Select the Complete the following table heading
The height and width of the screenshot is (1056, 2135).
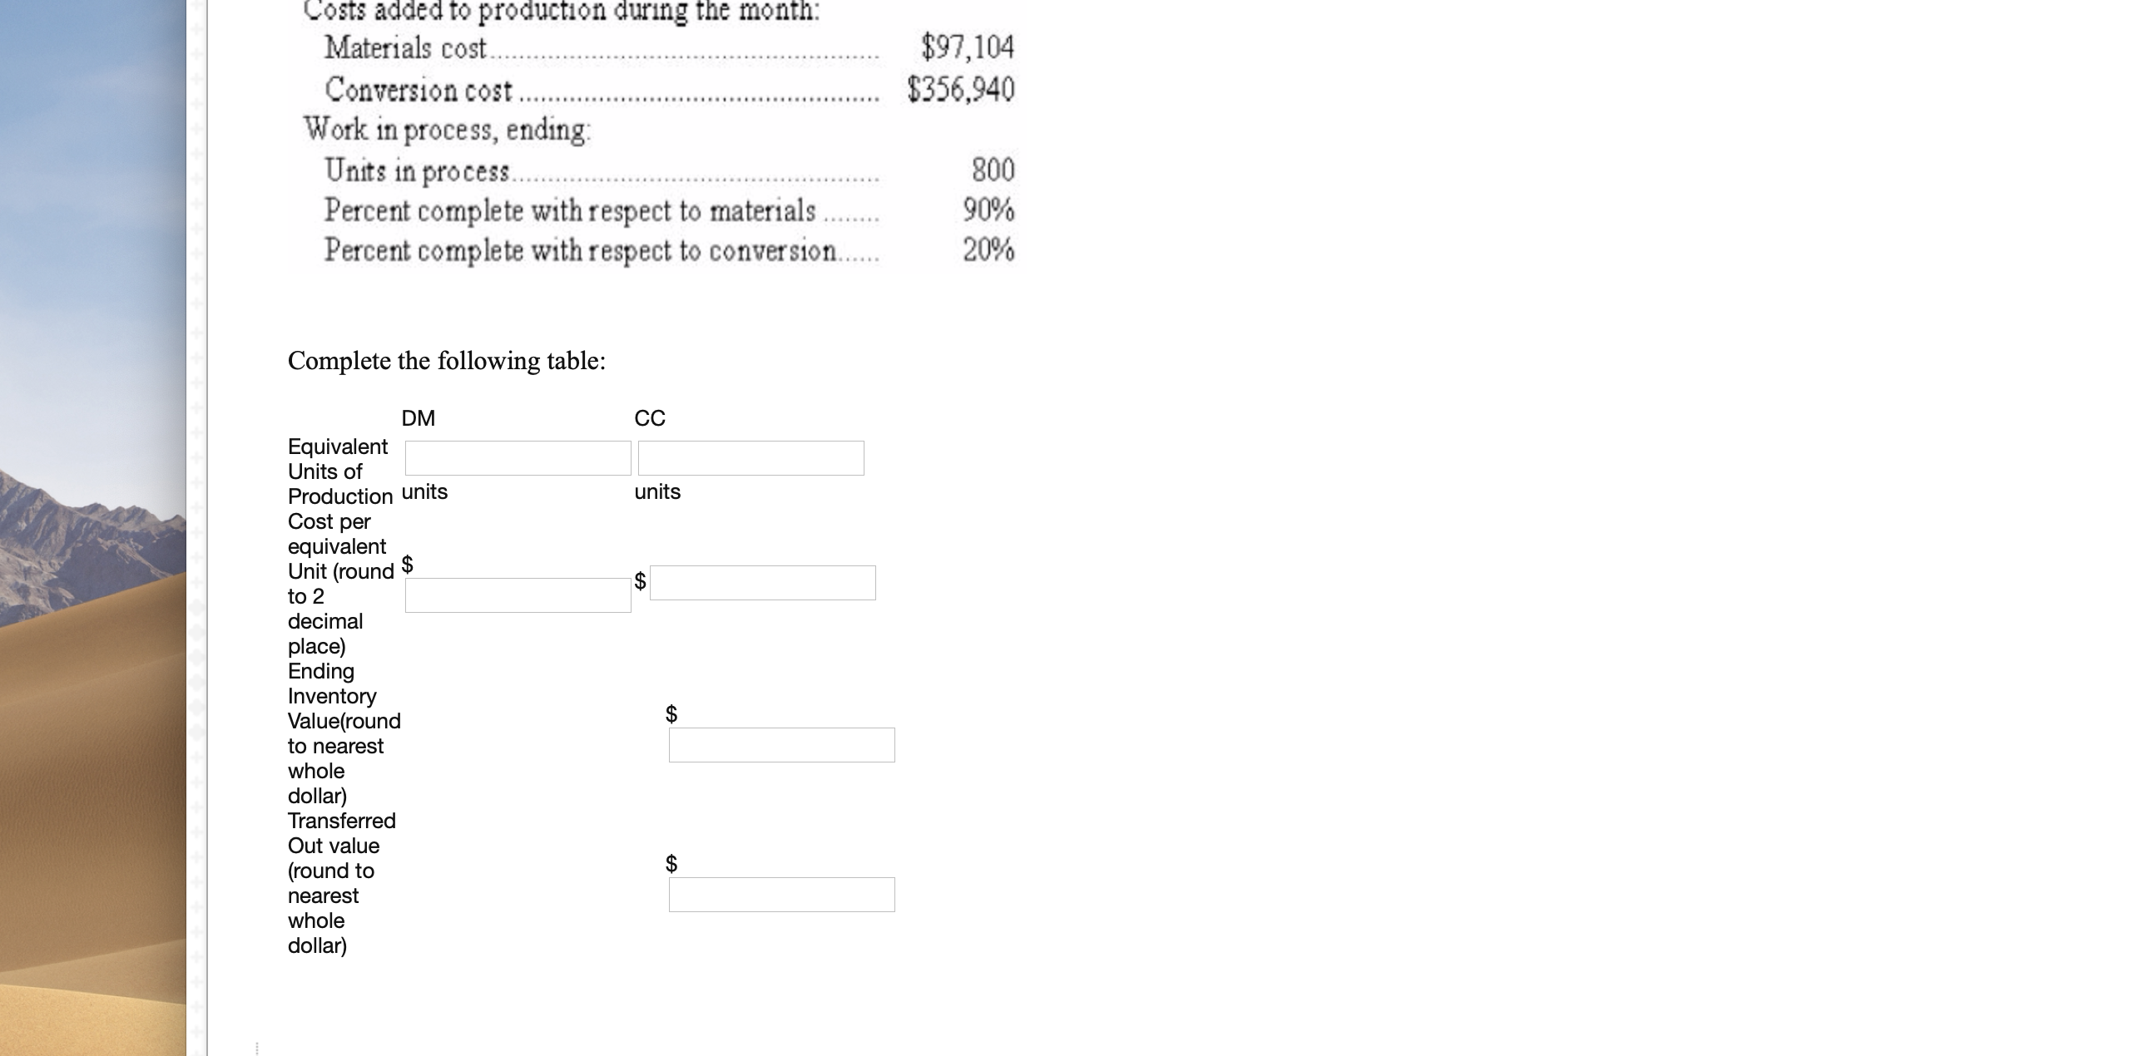[446, 361]
